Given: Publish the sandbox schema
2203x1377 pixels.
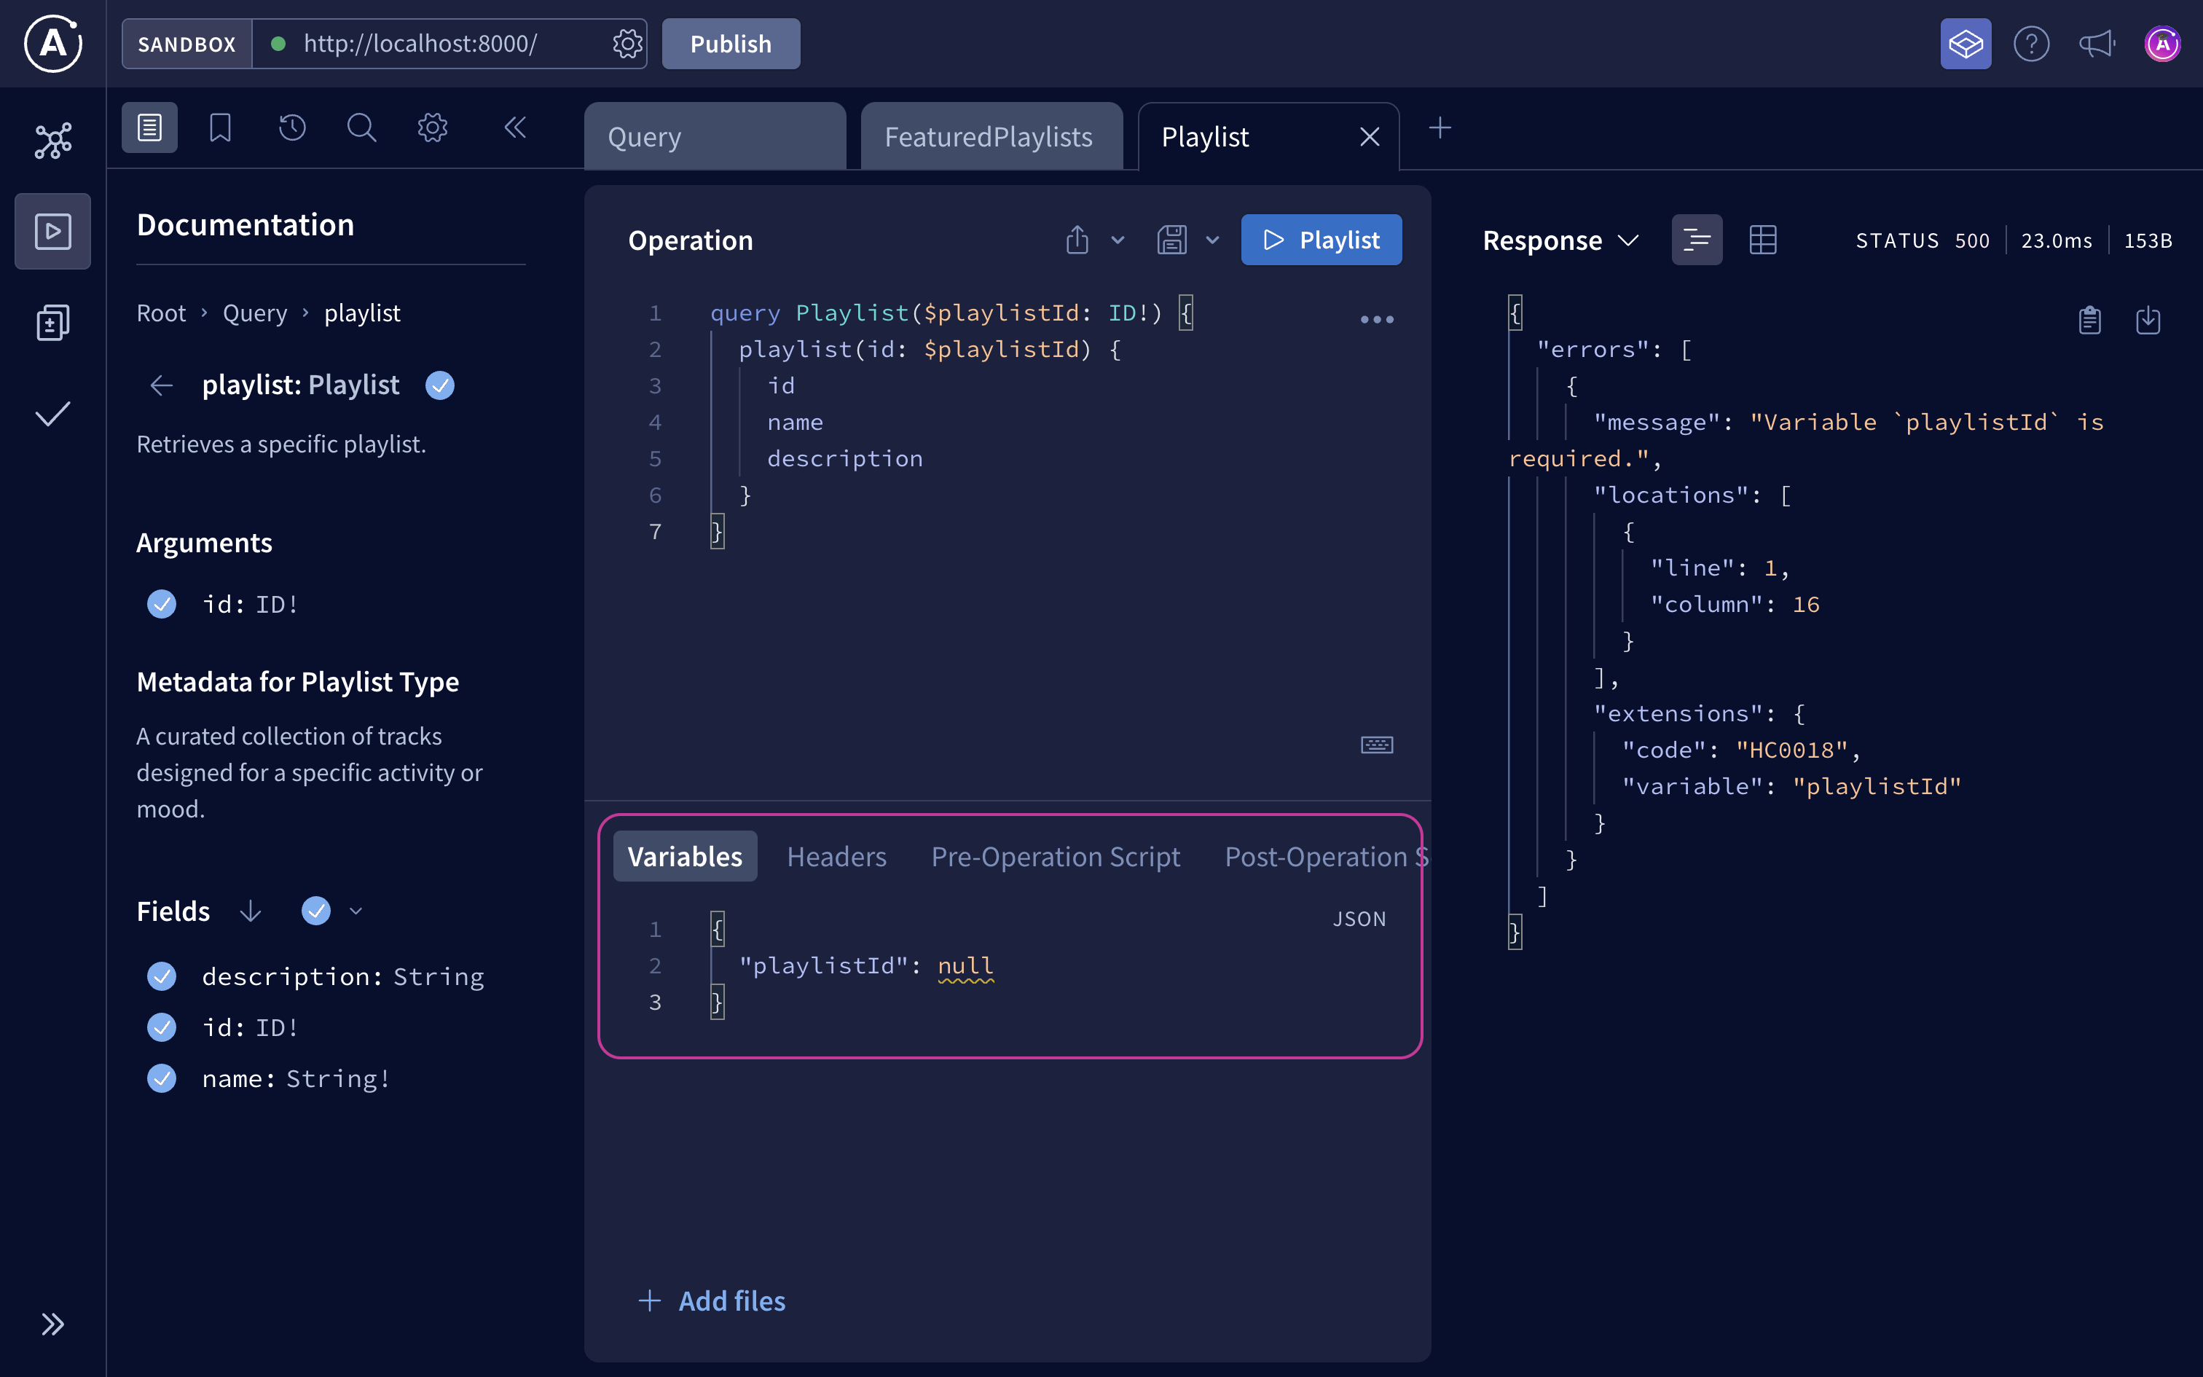Looking at the screenshot, I should point(730,43).
